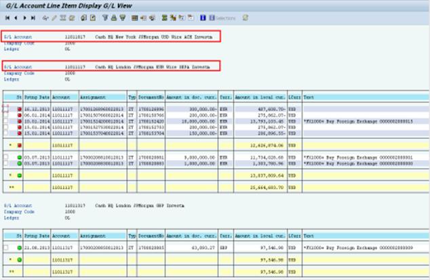Click the Select Layout icon
The image size is (430, 280).
pos(143,18)
